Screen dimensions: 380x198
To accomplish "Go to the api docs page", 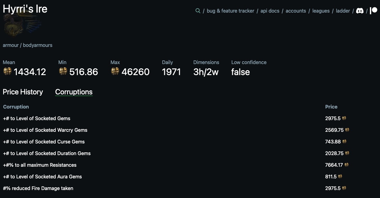I will point(270,11).
